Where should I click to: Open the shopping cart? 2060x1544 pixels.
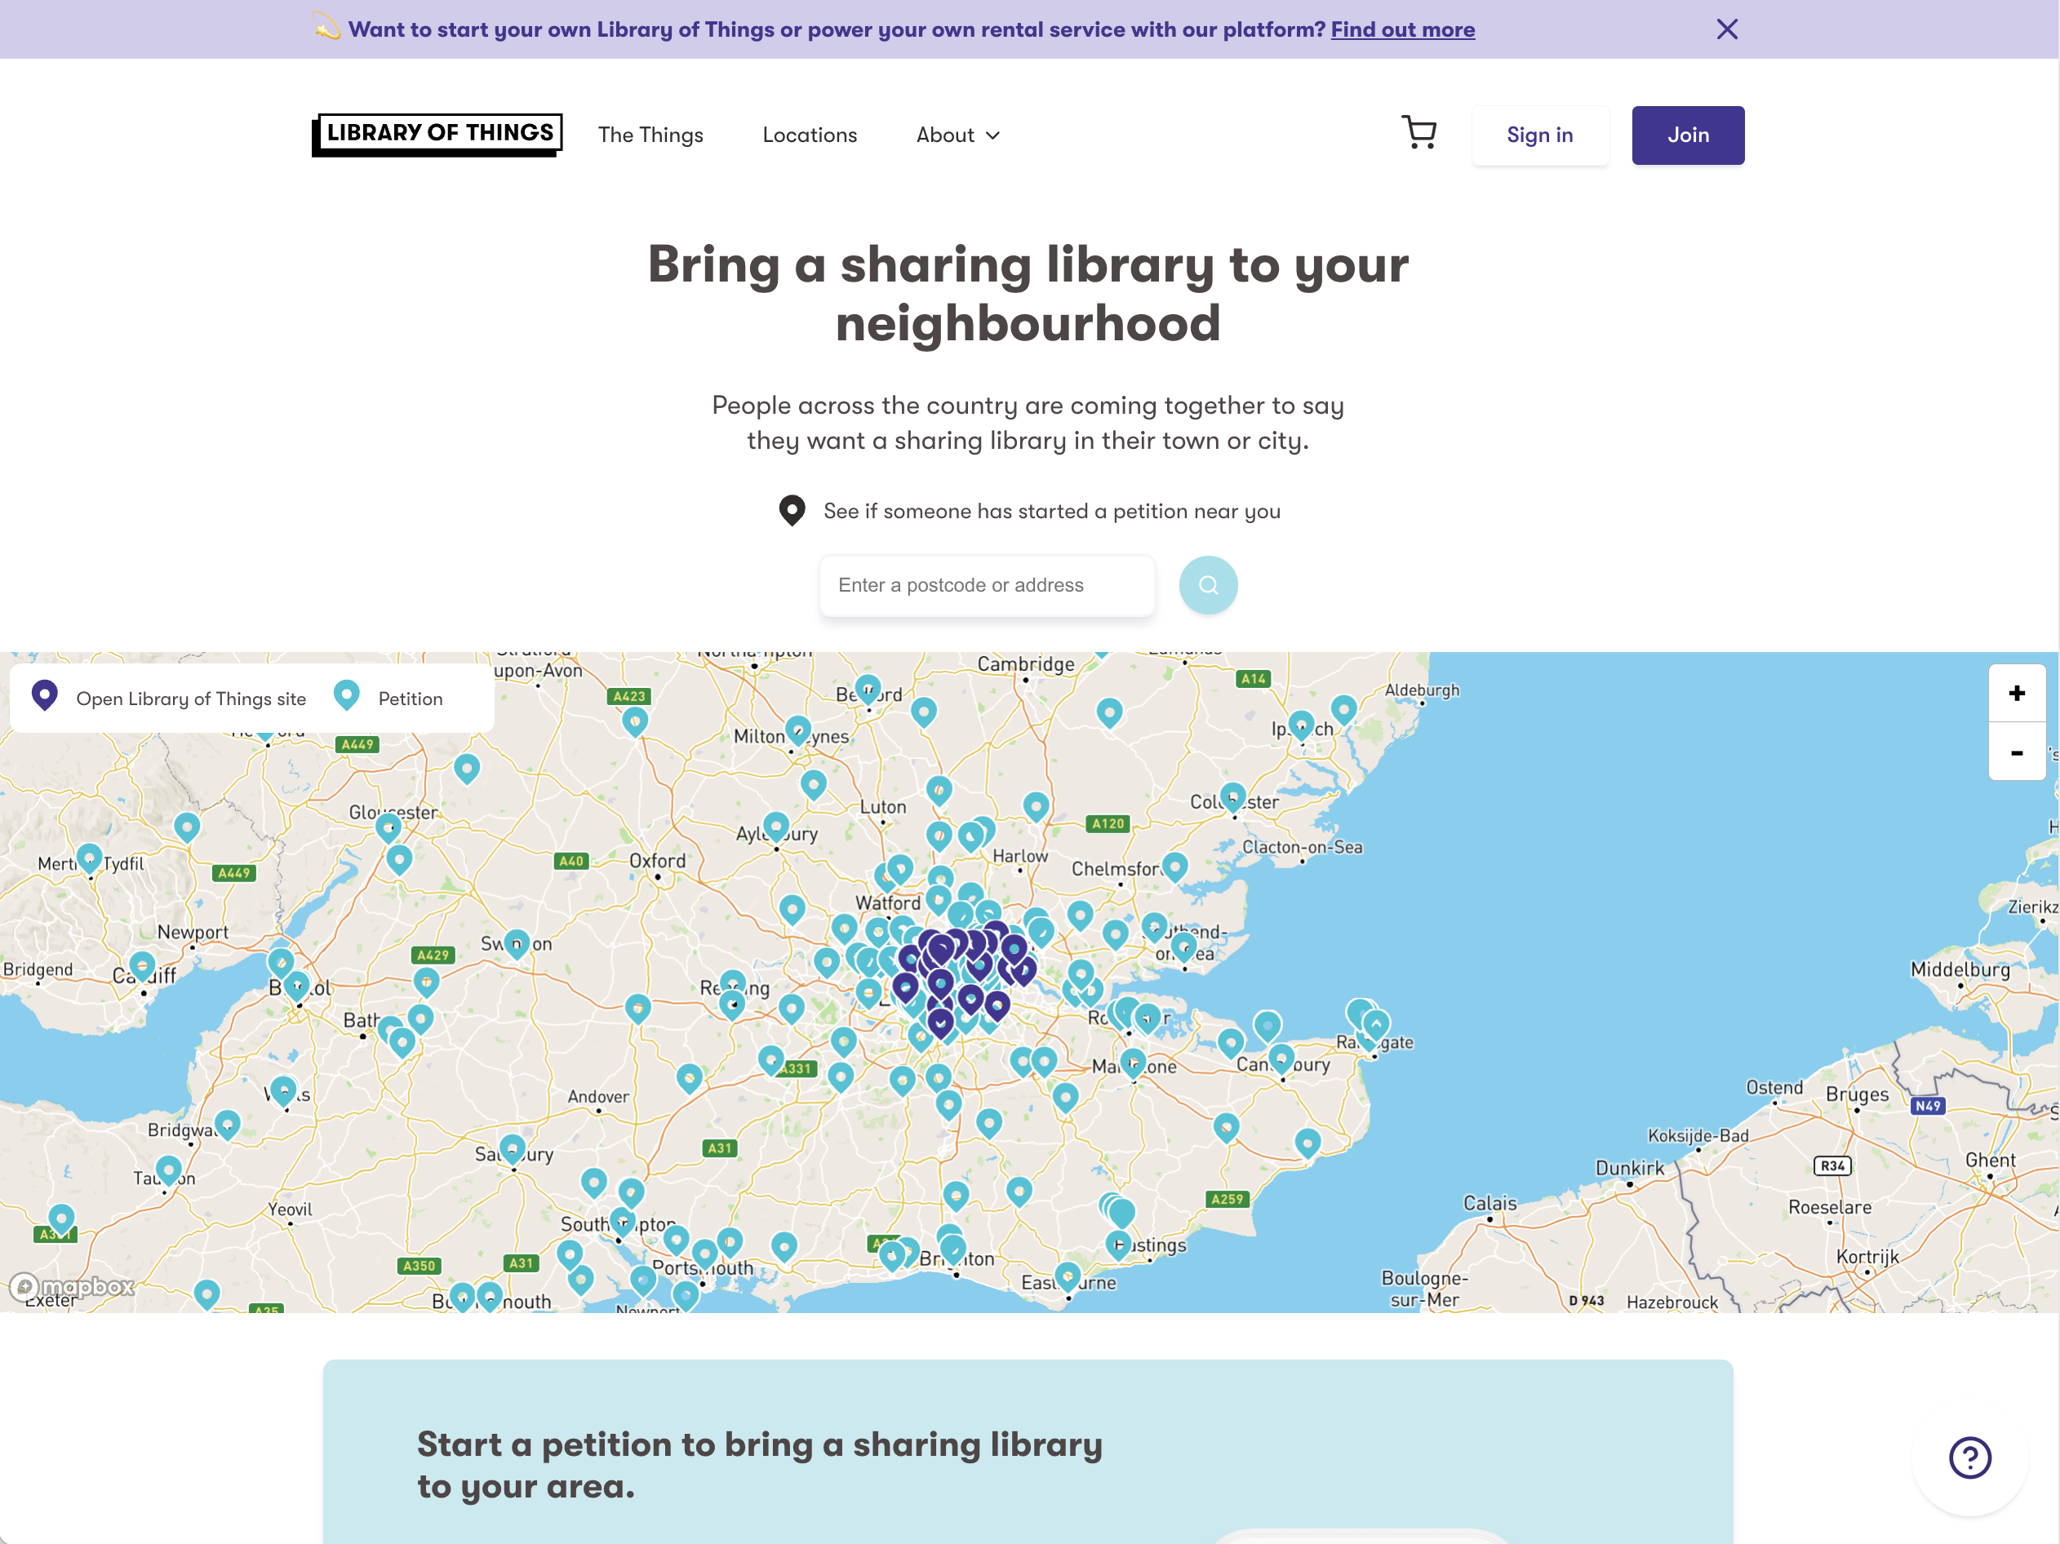[1418, 133]
